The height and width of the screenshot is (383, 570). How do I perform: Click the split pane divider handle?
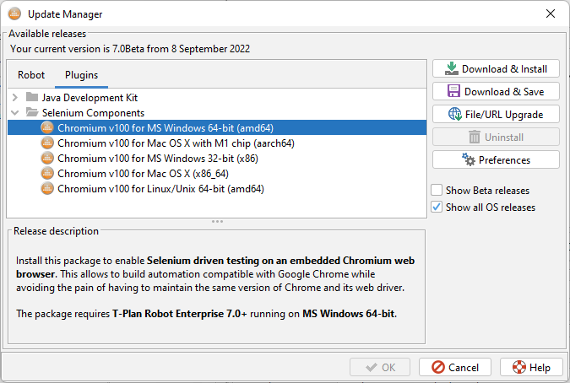(x=217, y=221)
